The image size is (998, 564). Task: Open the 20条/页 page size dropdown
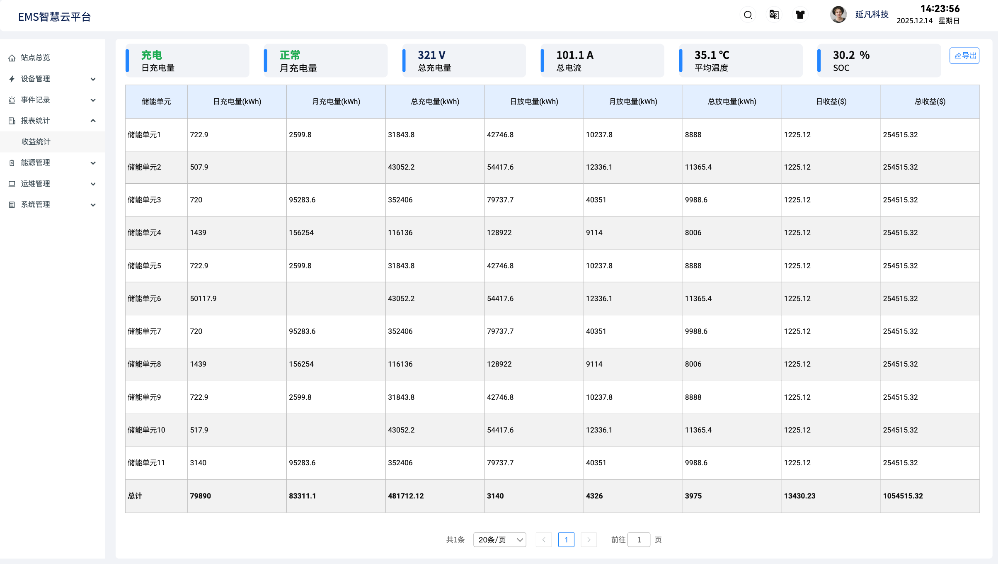tap(499, 540)
